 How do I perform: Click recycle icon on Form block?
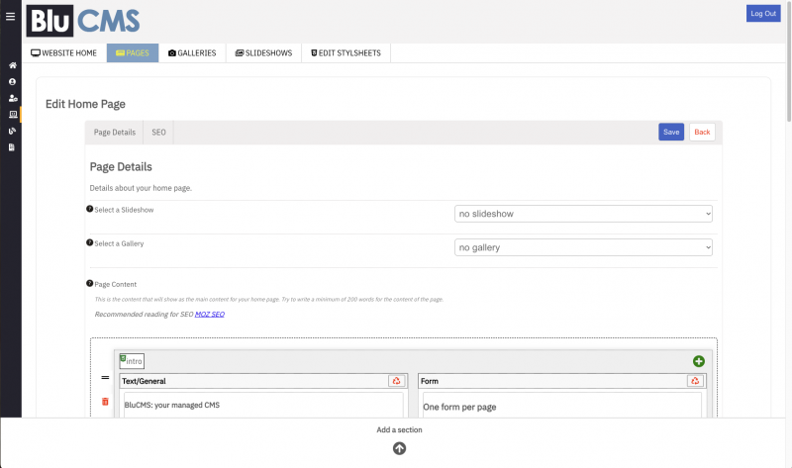pos(695,380)
